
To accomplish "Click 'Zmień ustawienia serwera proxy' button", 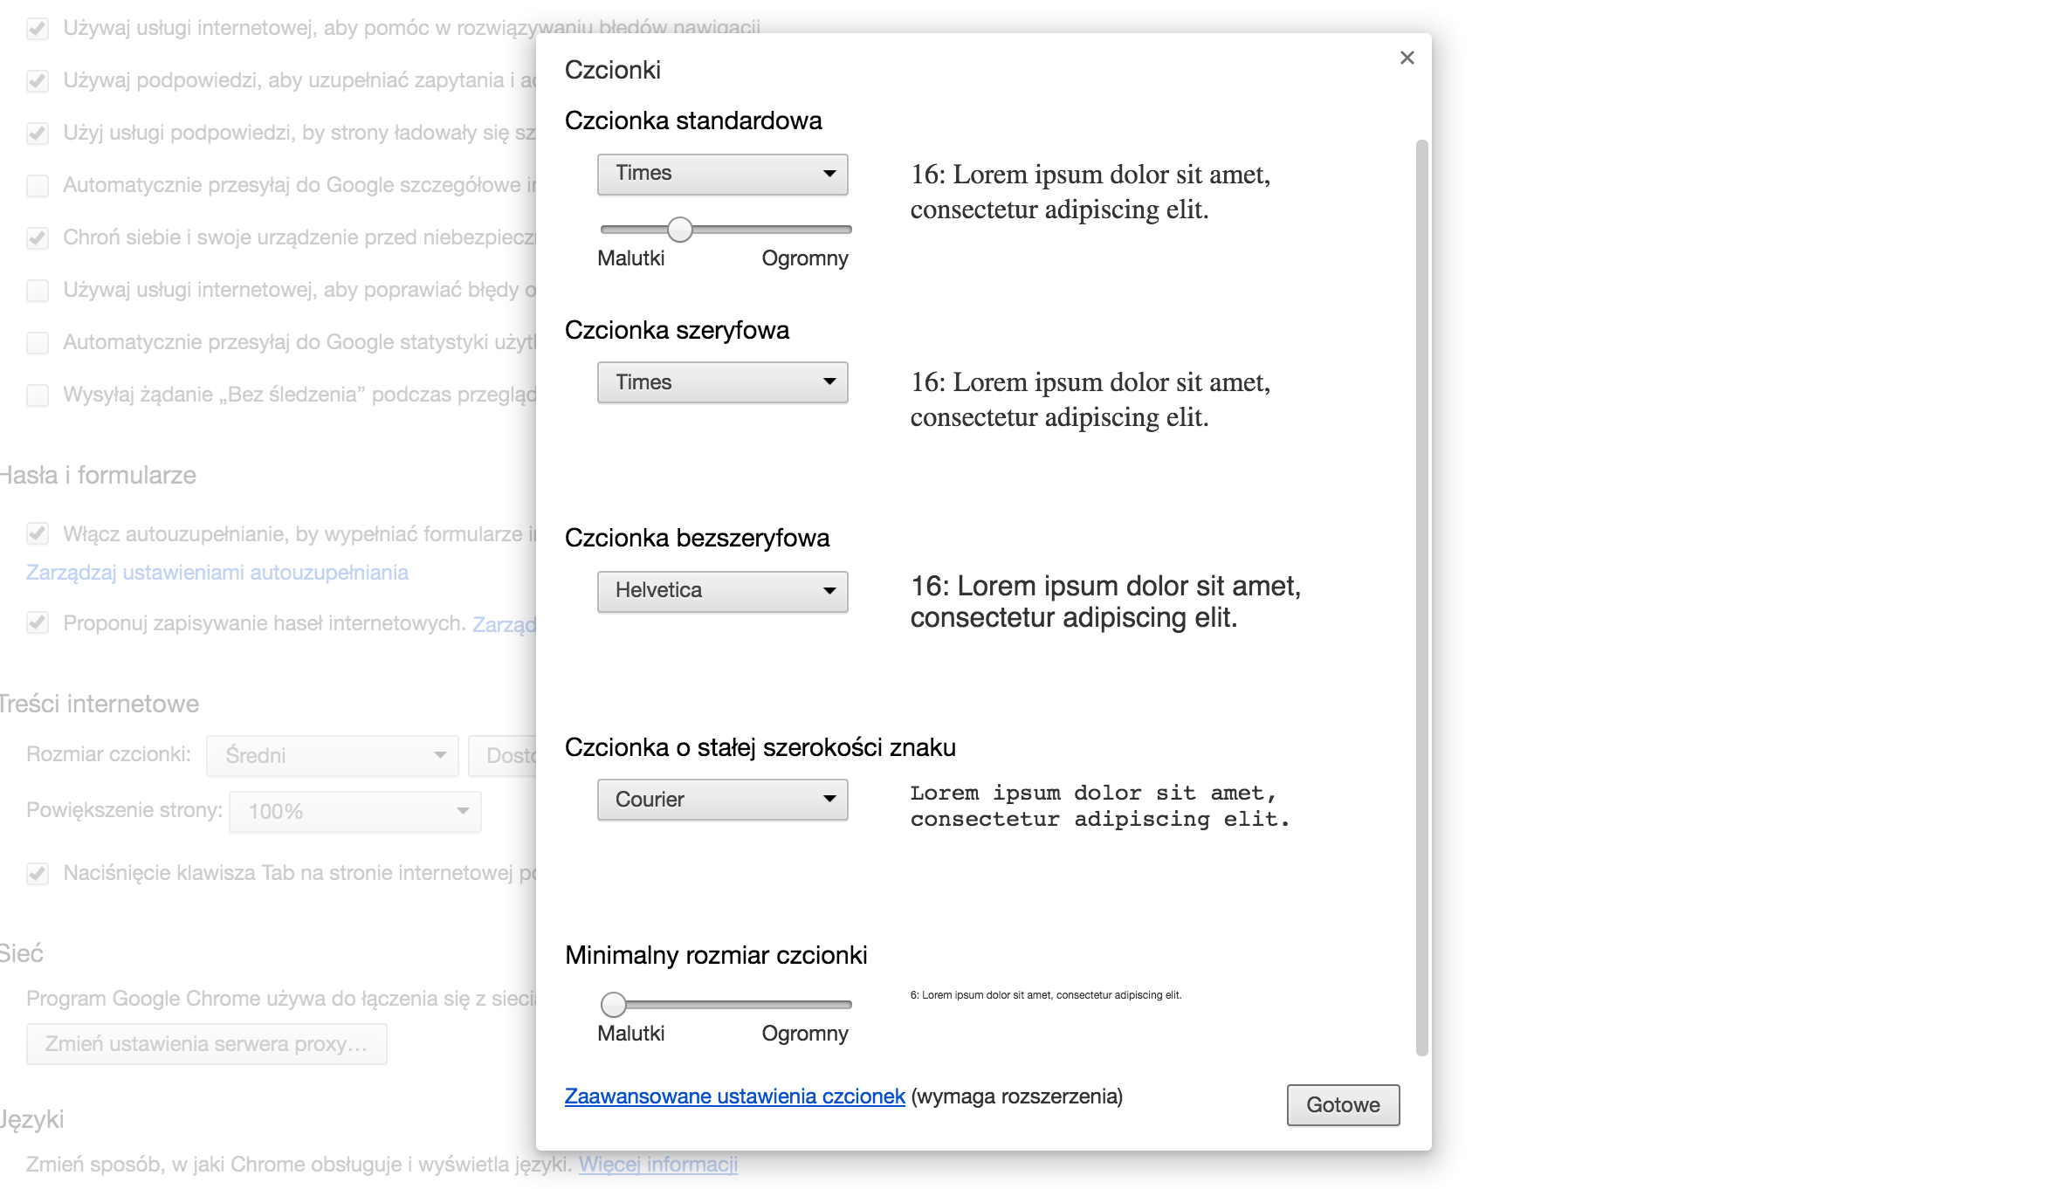I will 206,1044.
